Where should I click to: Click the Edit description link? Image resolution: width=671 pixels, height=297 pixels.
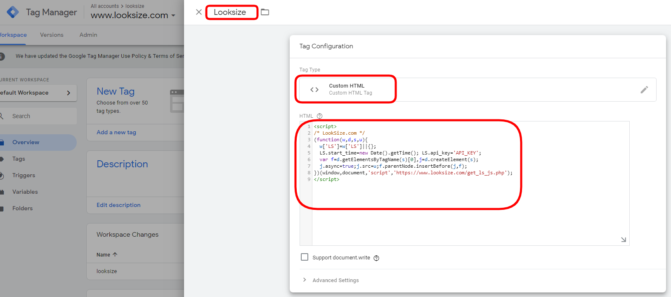click(x=118, y=205)
